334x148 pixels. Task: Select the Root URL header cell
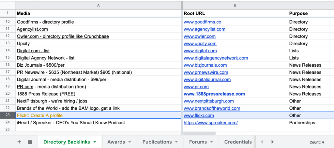point(235,13)
